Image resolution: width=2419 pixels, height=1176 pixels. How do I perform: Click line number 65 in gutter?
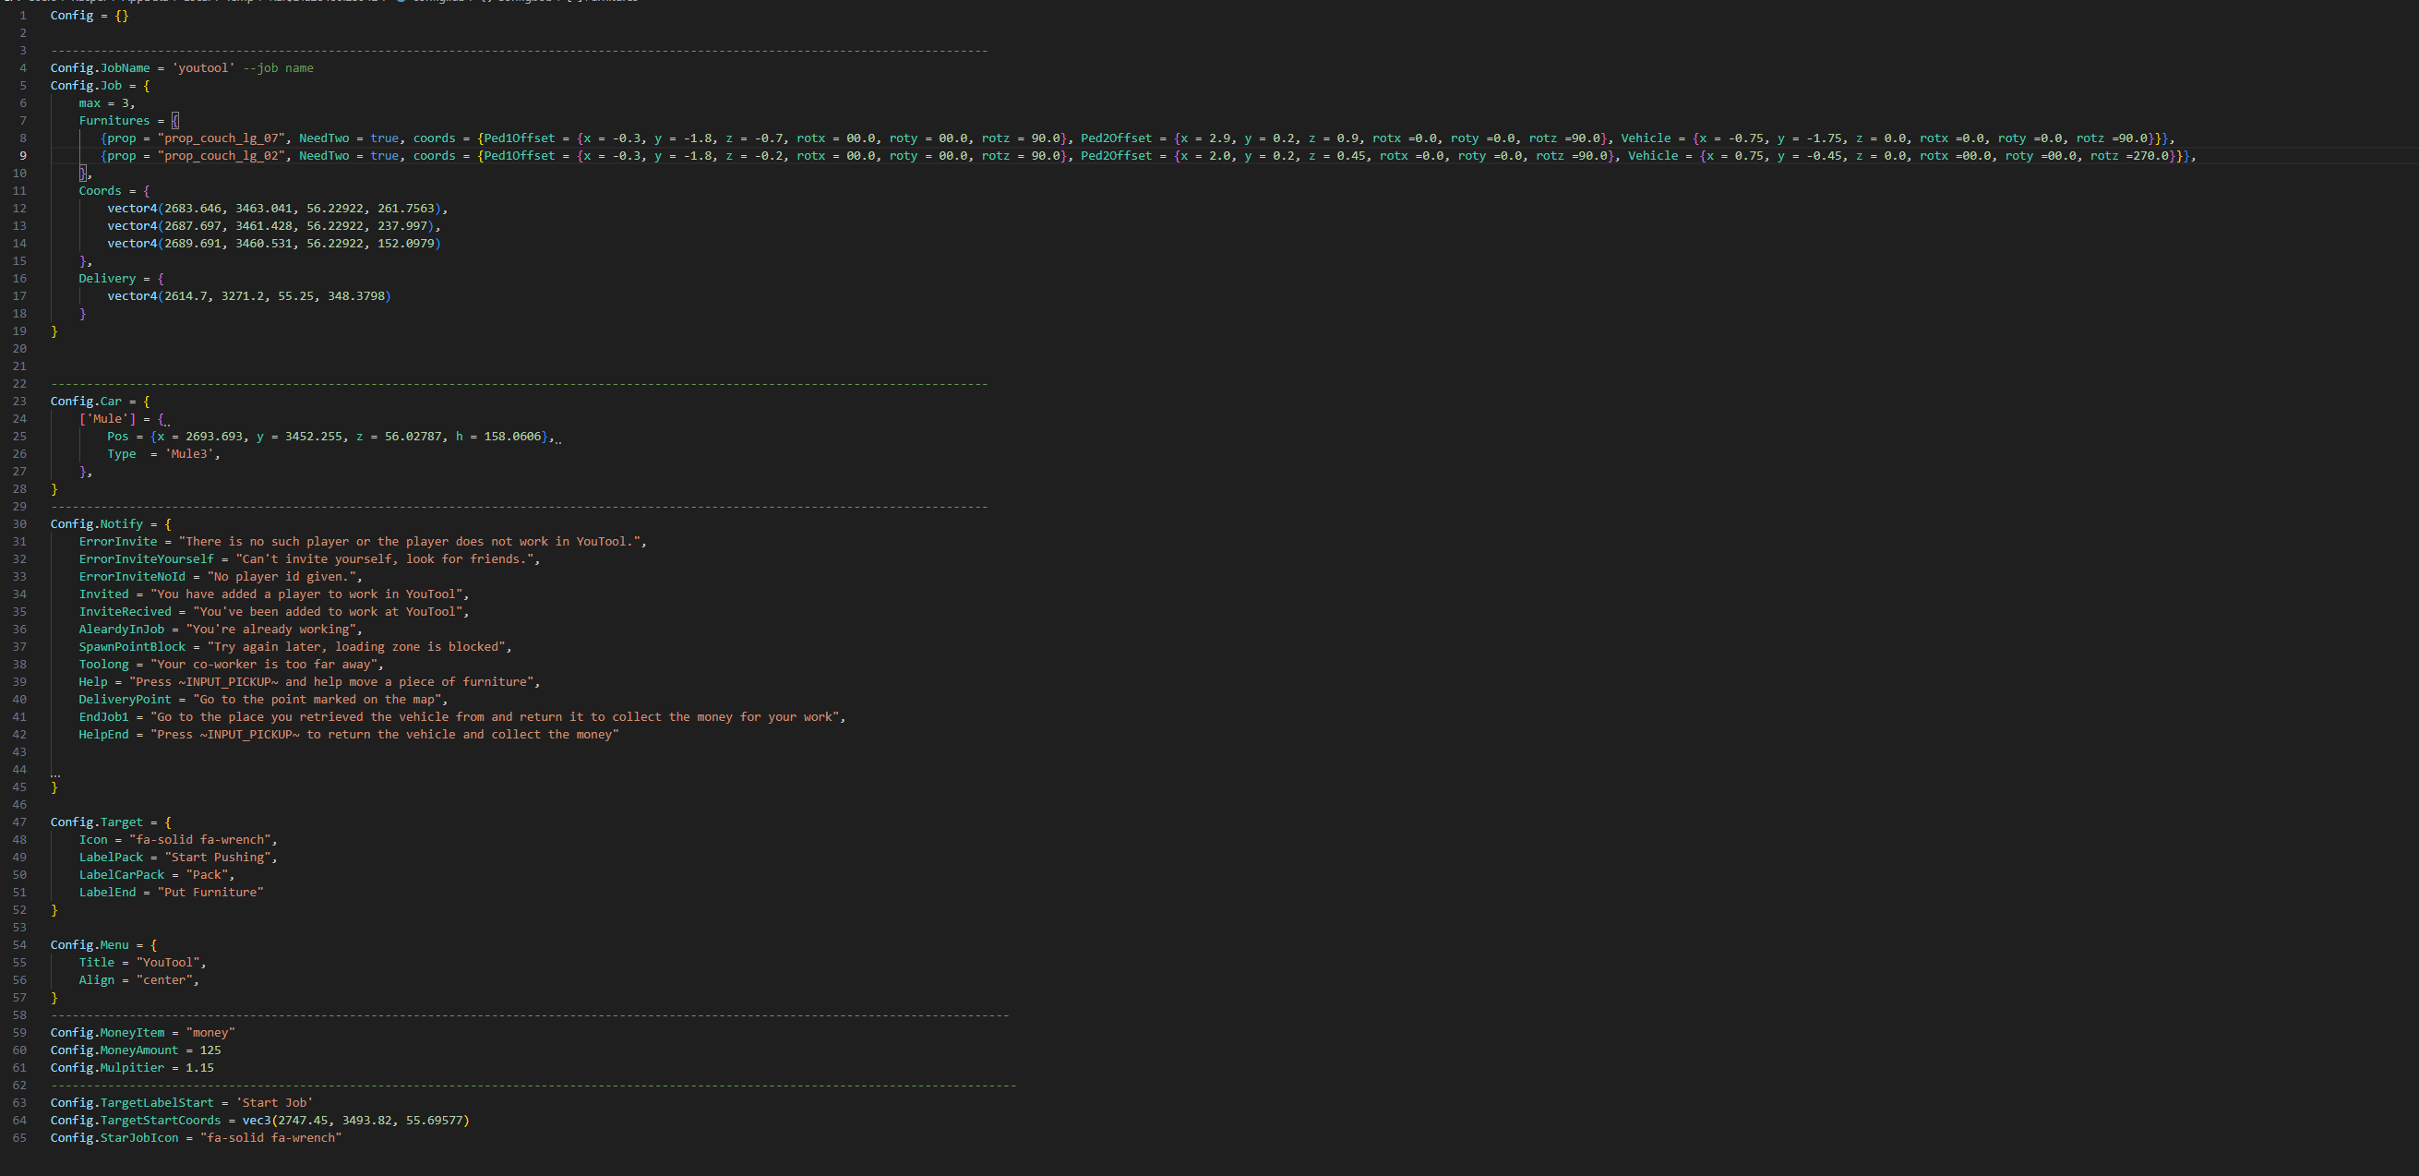point(19,1137)
